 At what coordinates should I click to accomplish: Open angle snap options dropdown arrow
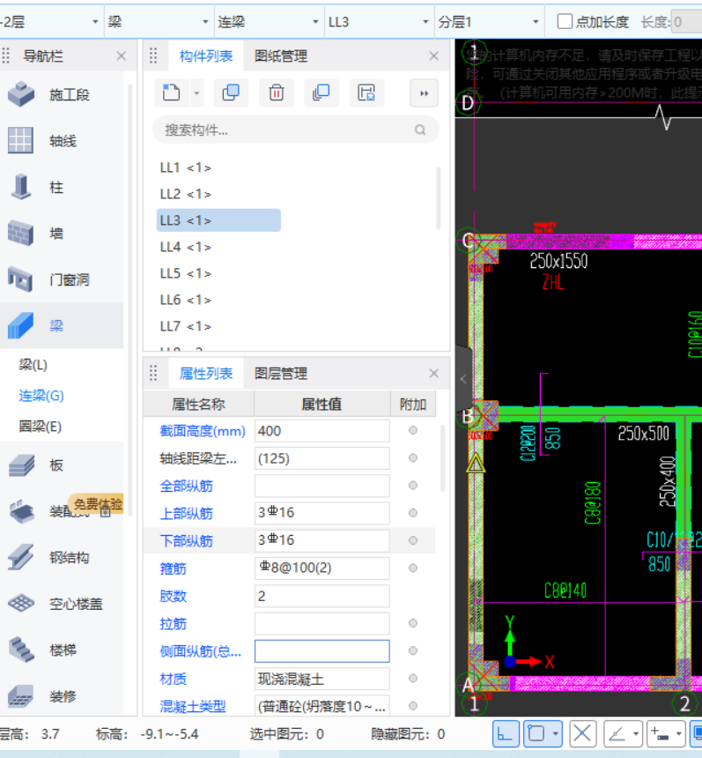[x=636, y=734]
